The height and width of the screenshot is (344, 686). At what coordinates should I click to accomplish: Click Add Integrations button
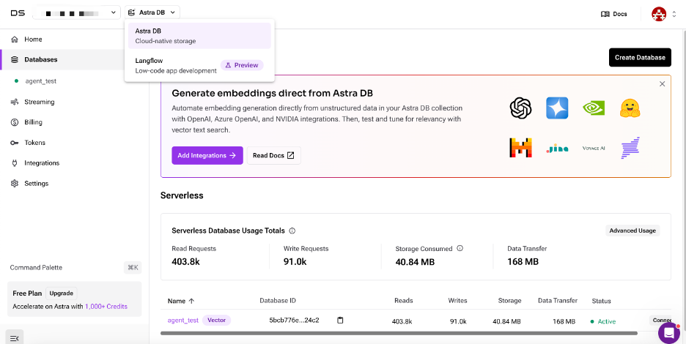pos(207,155)
